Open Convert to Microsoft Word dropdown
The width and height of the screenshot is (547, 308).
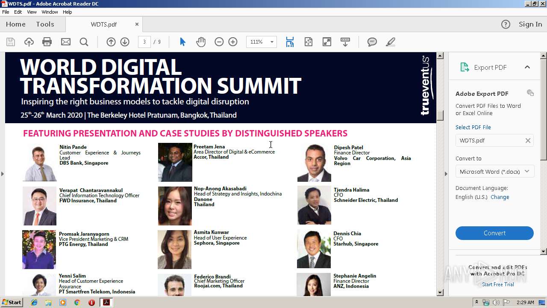pos(494,172)
